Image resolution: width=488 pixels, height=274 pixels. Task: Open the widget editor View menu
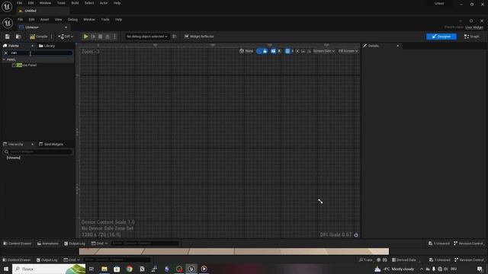(x=58, y=20)
